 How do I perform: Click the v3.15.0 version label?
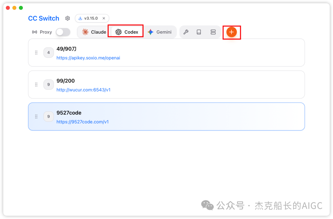[x=91, y=18]
